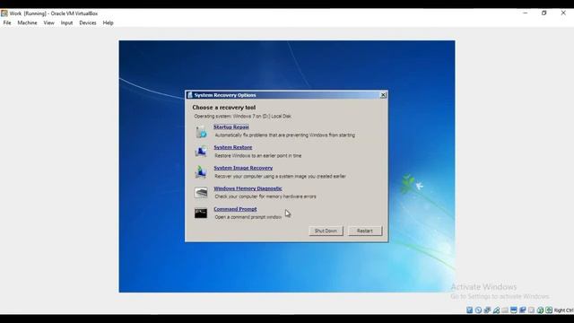Click 'Automatically fix problems' description text
574x323 pixels.
(285, 135)
